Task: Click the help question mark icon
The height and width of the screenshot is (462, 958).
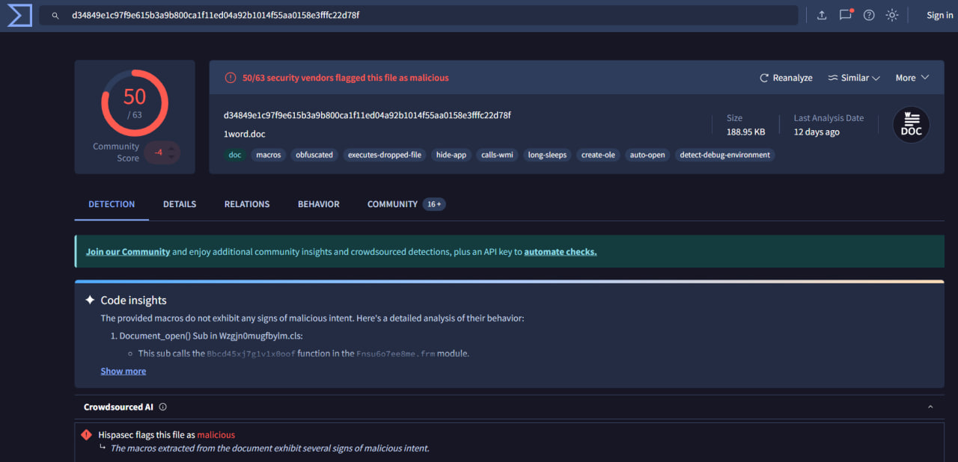Action: (868, 14)
